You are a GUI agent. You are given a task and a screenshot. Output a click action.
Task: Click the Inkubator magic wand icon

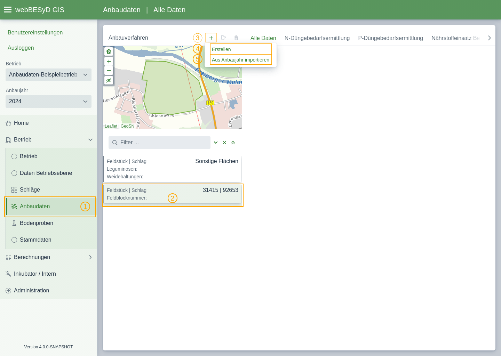[x=8, y=274]
